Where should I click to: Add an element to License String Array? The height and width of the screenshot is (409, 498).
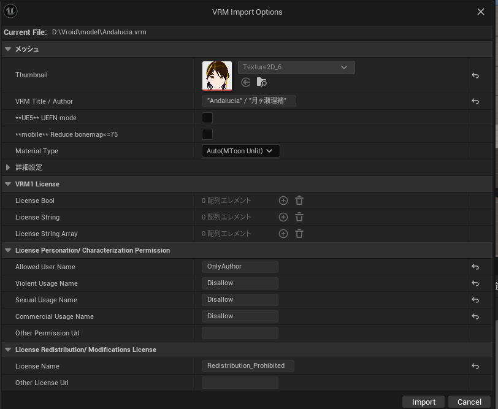[283, 233]
